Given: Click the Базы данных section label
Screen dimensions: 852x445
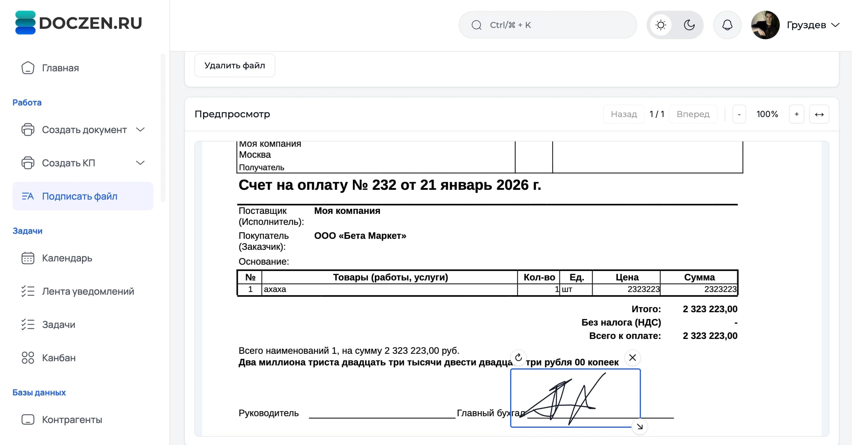Looking at the screenshot, I should [39, 392].
